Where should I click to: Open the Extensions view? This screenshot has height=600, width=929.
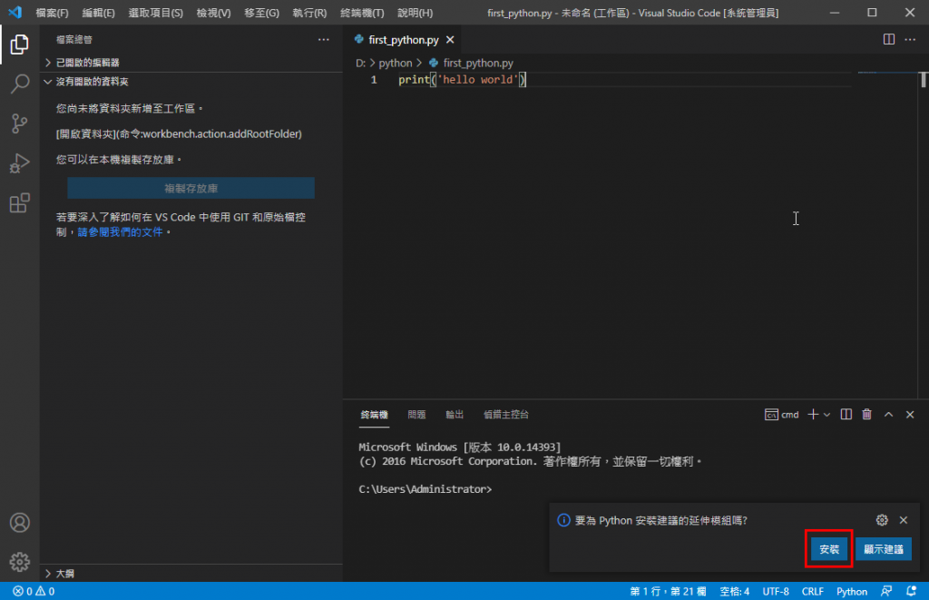click(20, 202)
